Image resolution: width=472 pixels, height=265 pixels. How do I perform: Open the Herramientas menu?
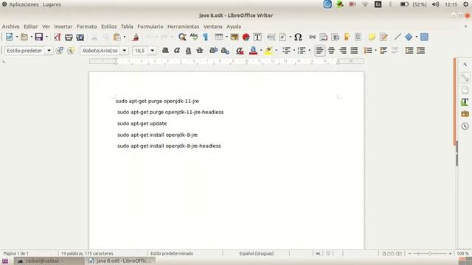pyautogui.click(x=184, y=26)
